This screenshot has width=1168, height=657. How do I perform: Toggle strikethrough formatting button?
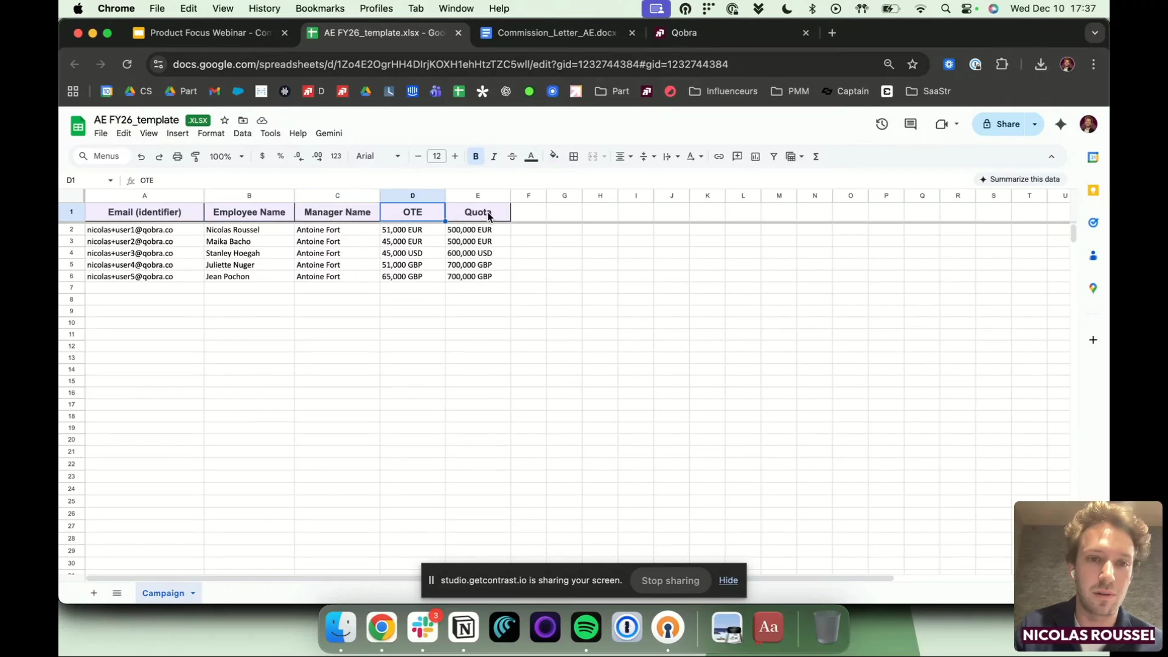pos(512,156)
